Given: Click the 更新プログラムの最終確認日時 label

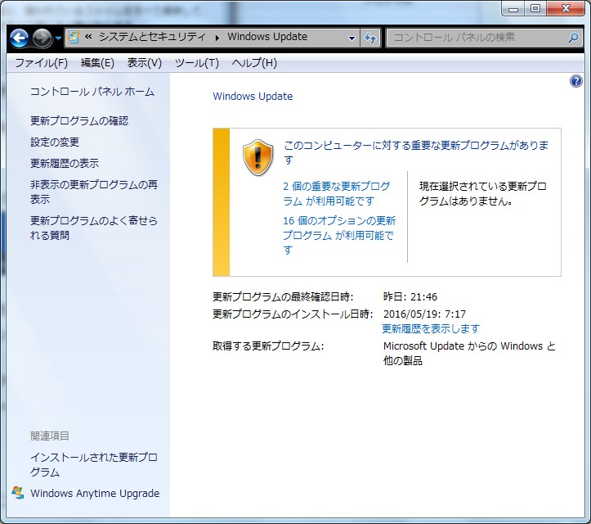Looking at the screenshot, I should (x=283, y=296).
